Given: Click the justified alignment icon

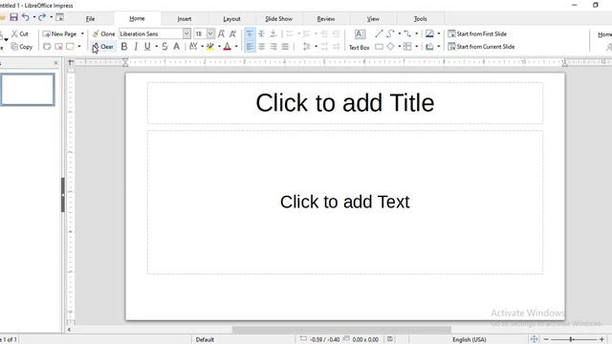Looking at the screenshot, I should click(x=285, y=47).
